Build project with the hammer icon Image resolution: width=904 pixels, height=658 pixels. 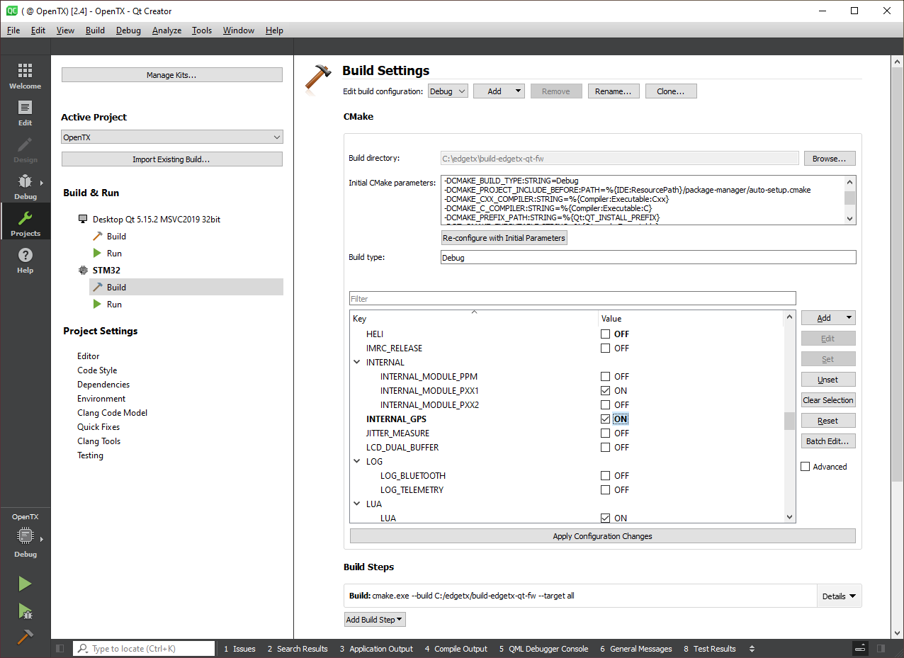pos(25,637)
